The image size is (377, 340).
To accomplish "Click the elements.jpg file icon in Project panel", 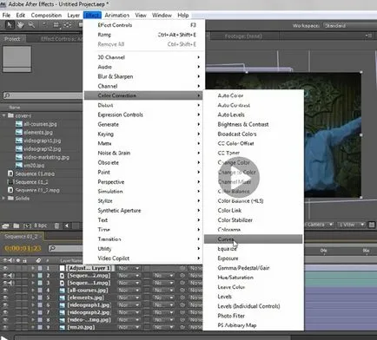I will [19, 133].
